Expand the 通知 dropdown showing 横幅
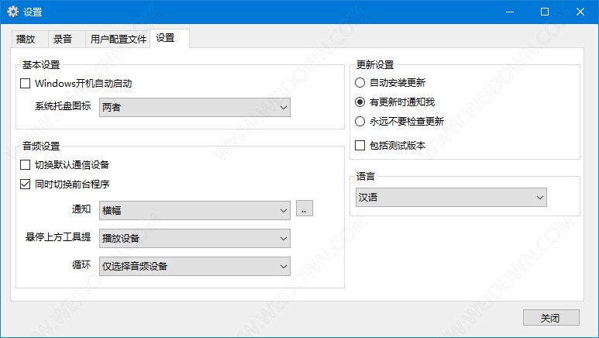 tap(195, 210)
